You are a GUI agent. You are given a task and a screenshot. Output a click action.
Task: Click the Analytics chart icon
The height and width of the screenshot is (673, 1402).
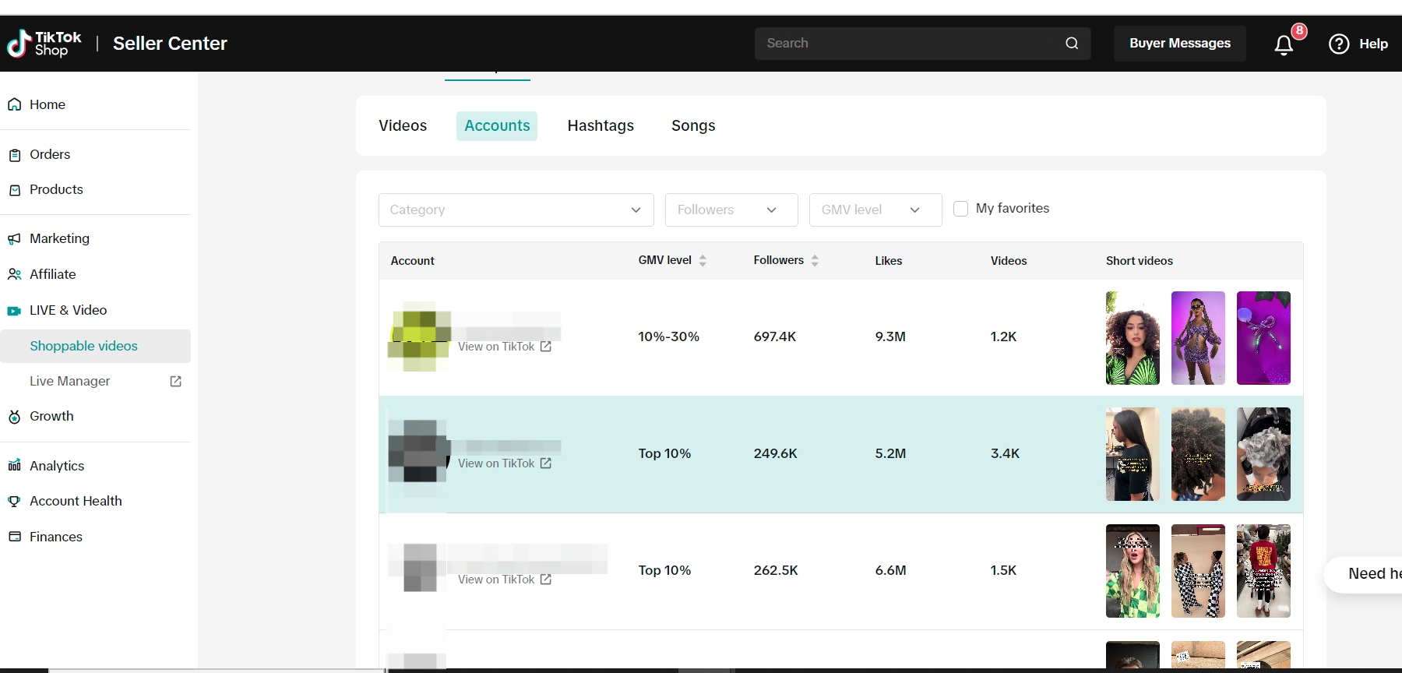point(14,466)
